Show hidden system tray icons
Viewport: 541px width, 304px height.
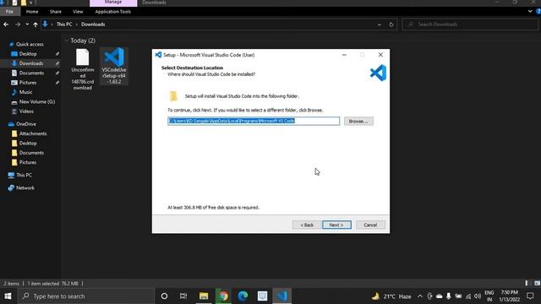[419, 296]
